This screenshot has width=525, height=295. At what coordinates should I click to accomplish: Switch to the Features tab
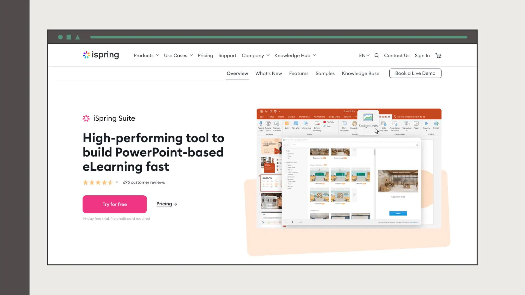click(x=299, y=73)
